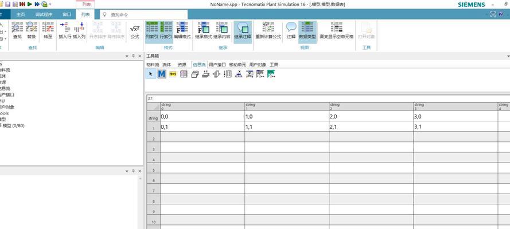Switch to the Window (窗口) ribbon tab
This screenshot has width=510, height=229.
(x=67, y=14)
